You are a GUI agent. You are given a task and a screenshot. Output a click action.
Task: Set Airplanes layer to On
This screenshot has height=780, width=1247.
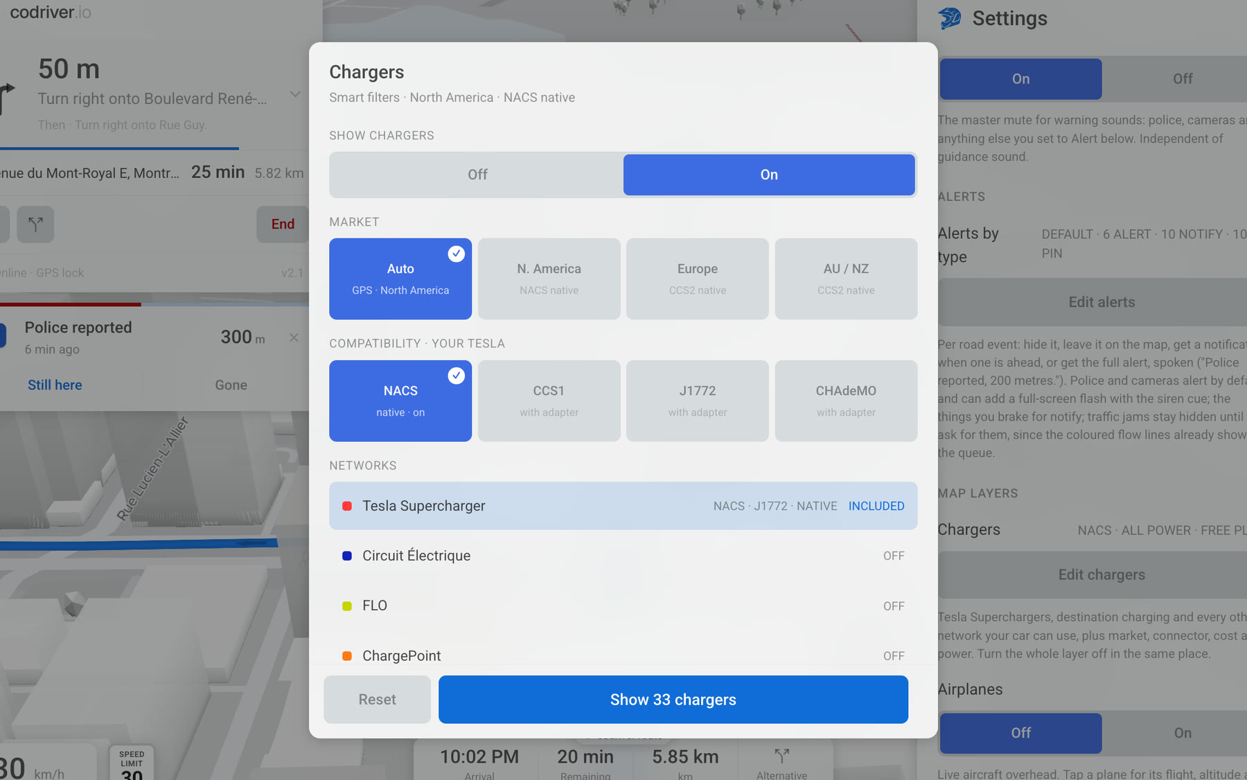point(1183,733)
